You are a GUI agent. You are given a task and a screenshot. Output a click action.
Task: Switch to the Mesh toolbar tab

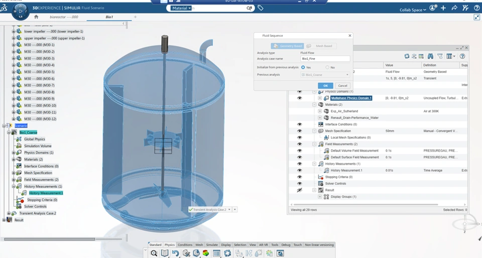[x=199, y=245]
